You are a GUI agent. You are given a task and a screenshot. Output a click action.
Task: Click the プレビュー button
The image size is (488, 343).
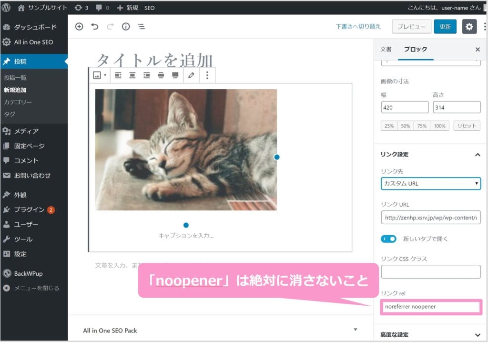point(411,27)
